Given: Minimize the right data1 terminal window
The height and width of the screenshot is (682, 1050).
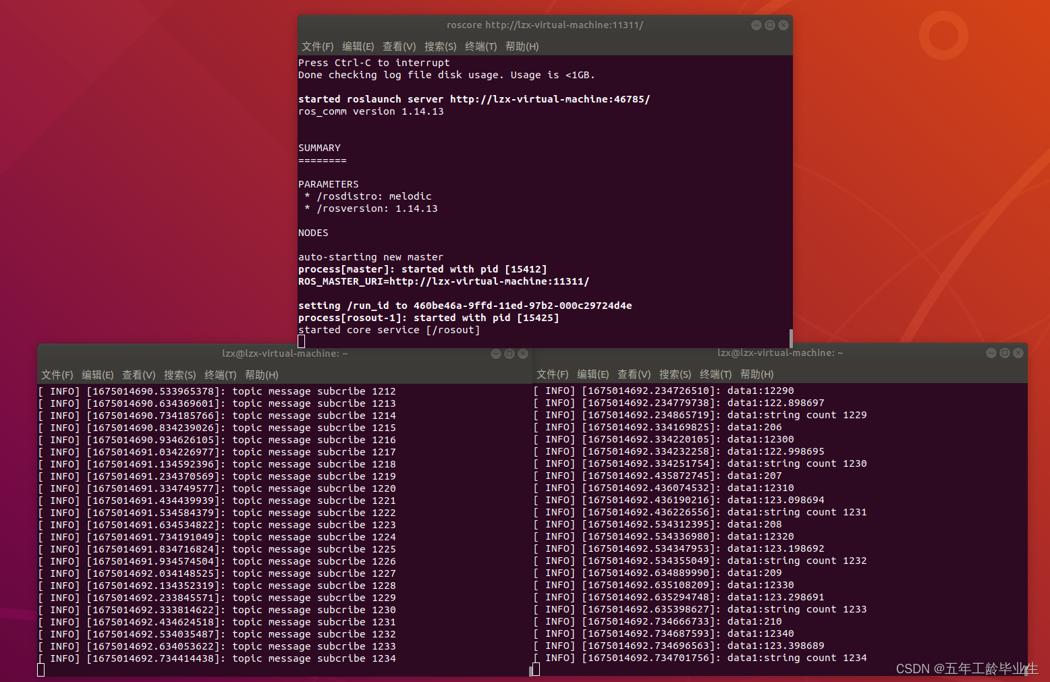Looking at the screenshot, I should point(991,353).
